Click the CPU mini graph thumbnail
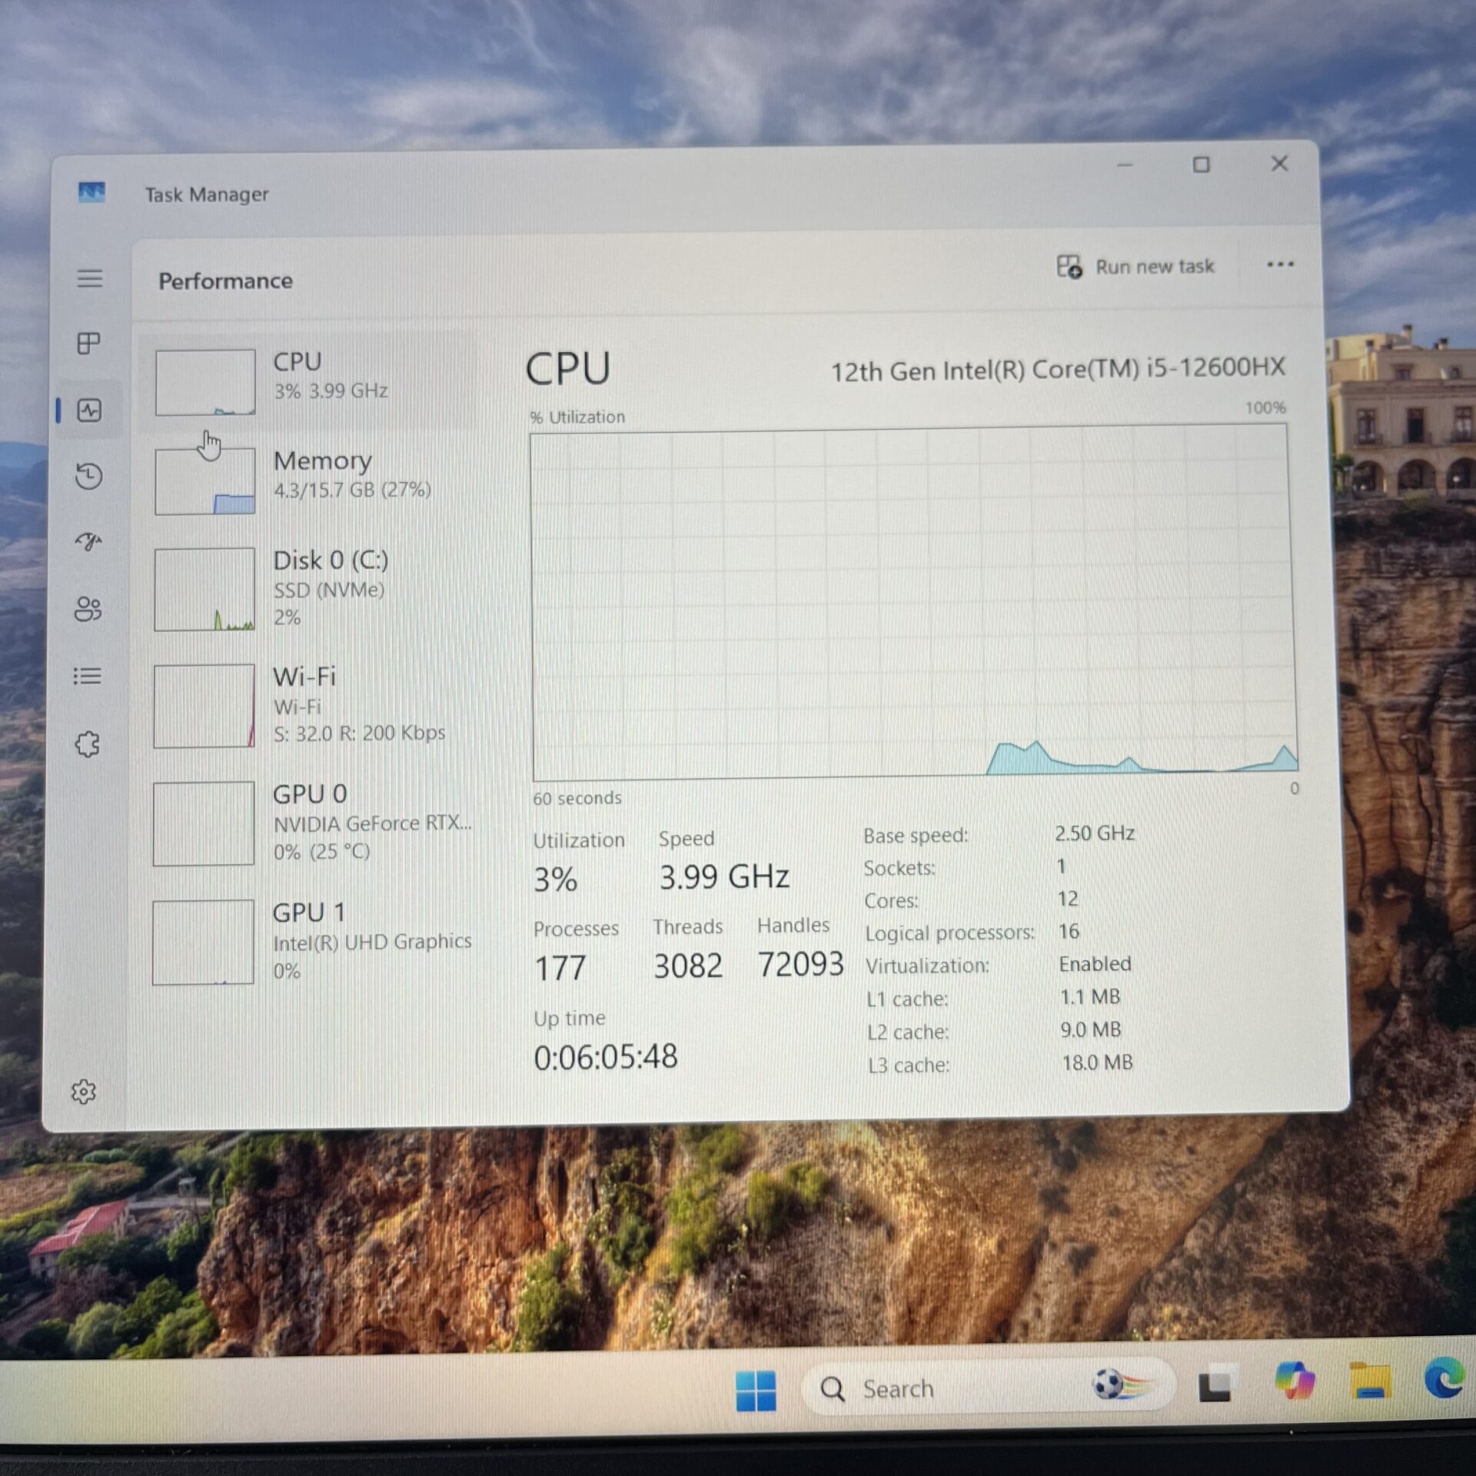 click(205, 382)
